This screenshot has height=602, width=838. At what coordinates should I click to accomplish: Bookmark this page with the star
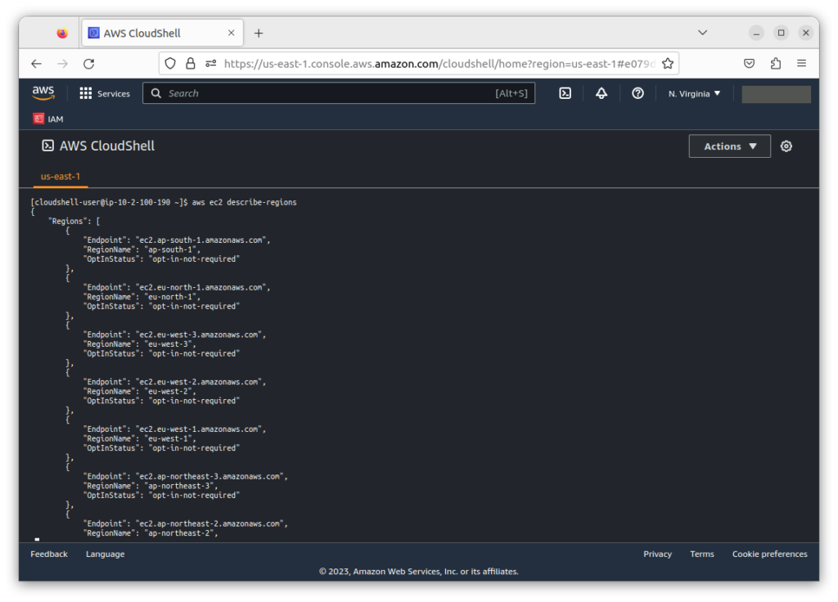click(x=668, y=64)
